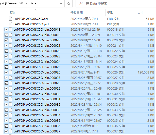Viewport: 156px width, 135px height.
Task: Select file name LAPTOP-AOO0SC5O.err
Action: click(31, 19)
